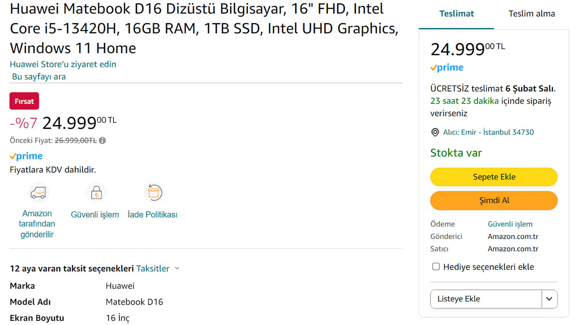Enable the Hediye seçenekleri ekle checkbox
This screenshot has height=325, width=577.
pos(436,267)
